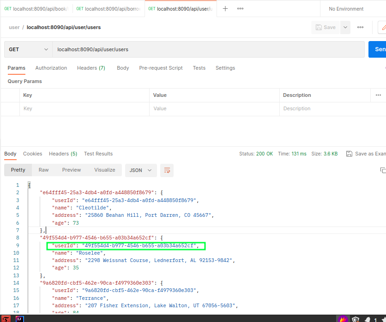Click the flame icon in system tray
Image resolution: width=386 pixels, height=322 pixels.
[x=343, y=319]
